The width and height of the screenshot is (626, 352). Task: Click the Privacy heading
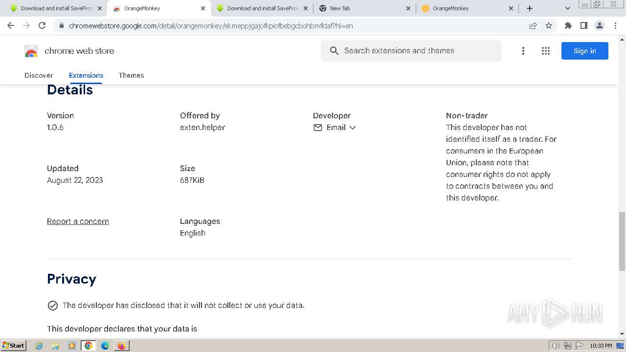click(x=71, y=279)
